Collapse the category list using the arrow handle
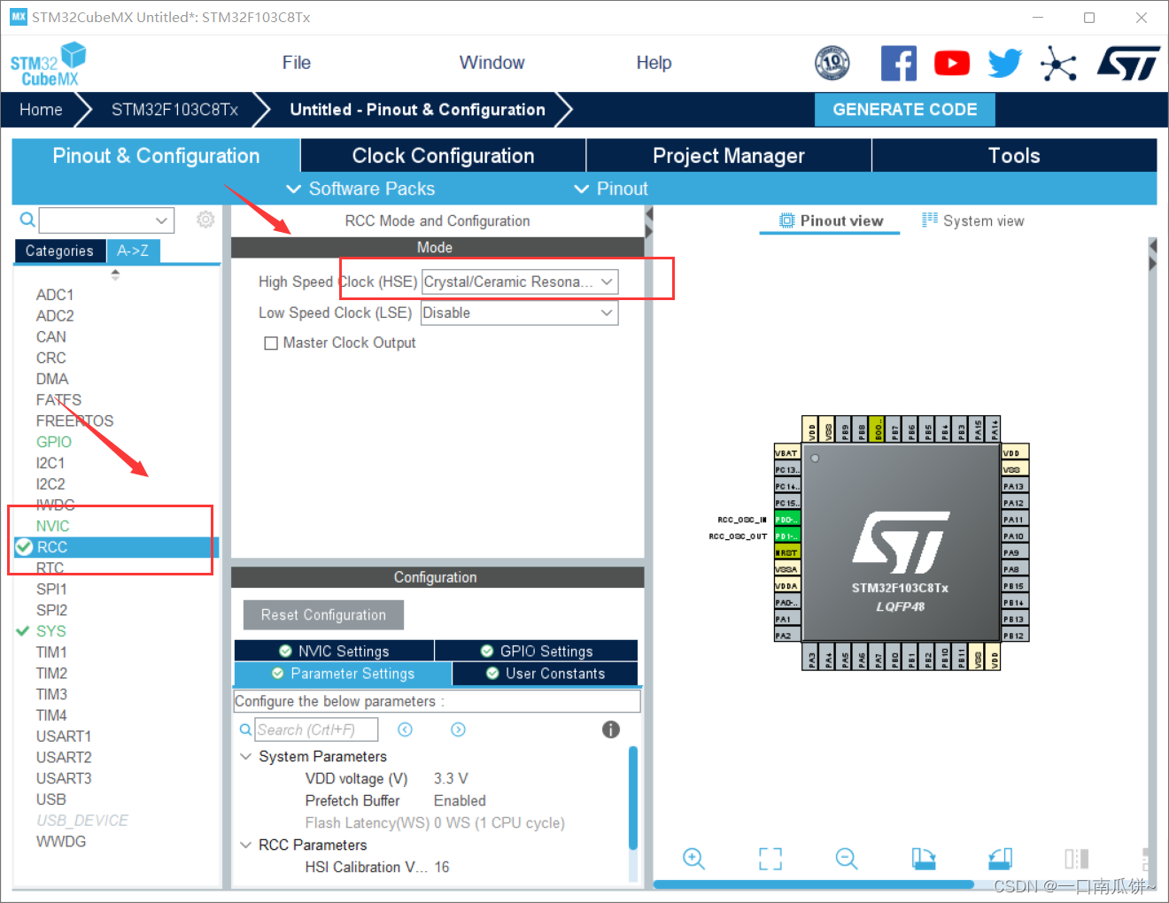Viewport: 1169px width, 903px height. (115, 274)
